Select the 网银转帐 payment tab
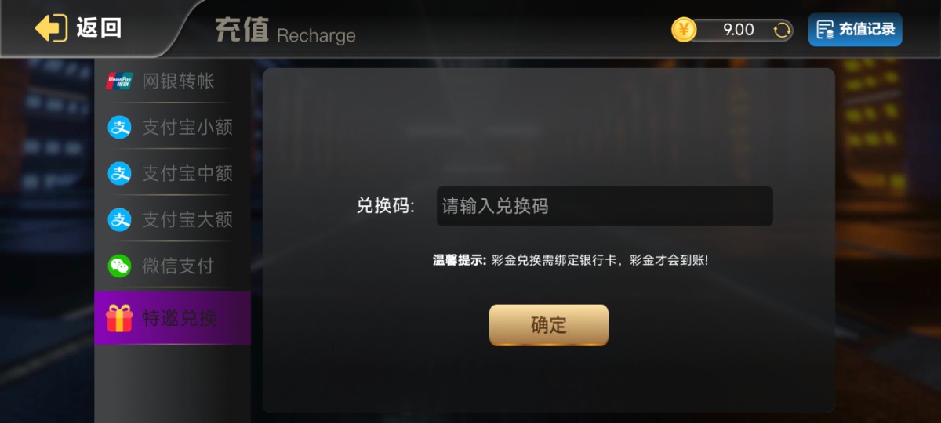The width and height of the screenshot is (941, 423). tap(173, 81)
